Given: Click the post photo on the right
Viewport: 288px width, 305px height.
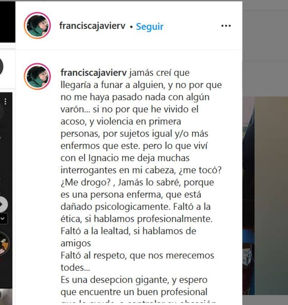Looking at the screenshot, I should 265,196.
